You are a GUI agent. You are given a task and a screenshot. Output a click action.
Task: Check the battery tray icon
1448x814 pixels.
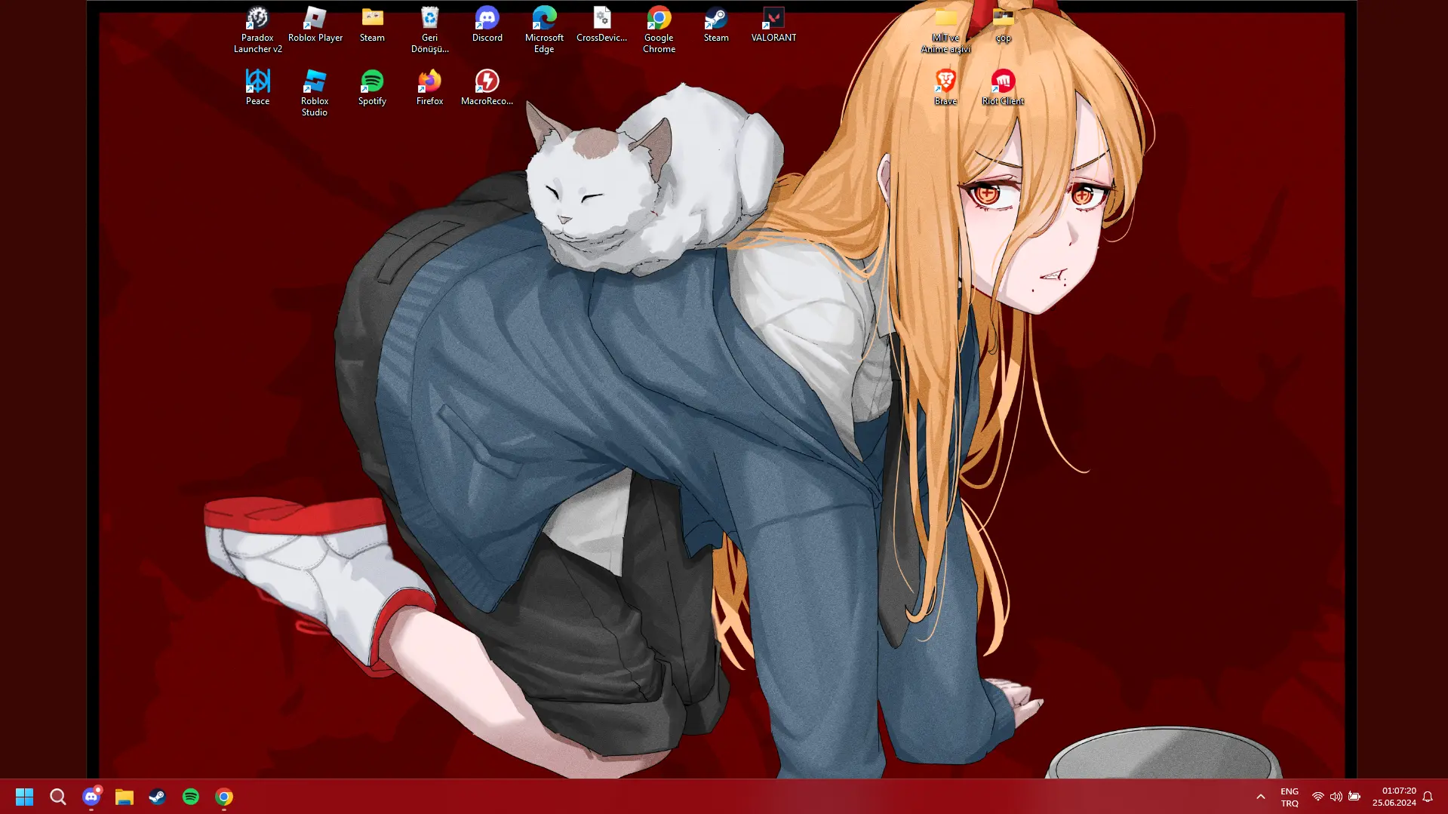coord(1354,797)
